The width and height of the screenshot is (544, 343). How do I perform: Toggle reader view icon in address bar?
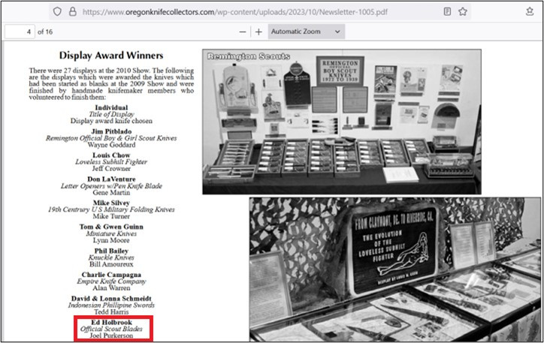(x=447, y=11)
